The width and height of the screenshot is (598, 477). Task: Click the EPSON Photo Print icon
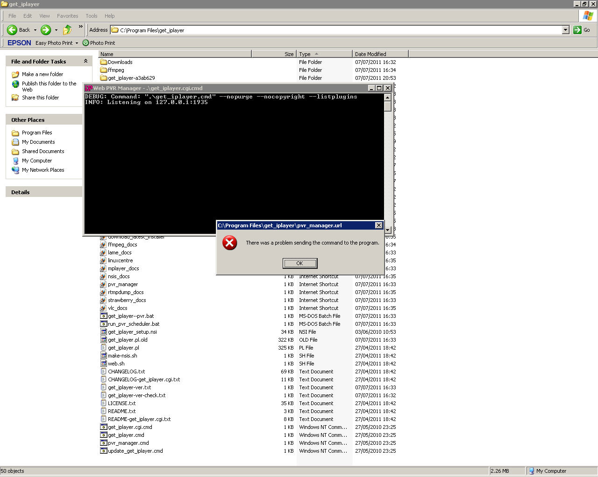pos(85,43)
